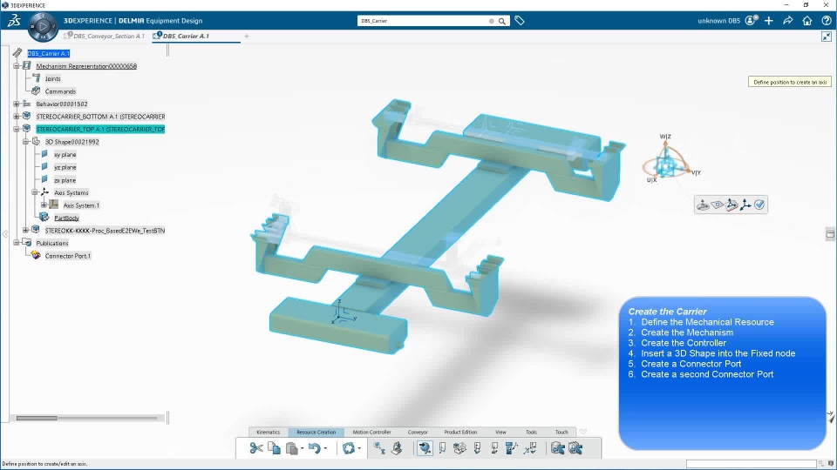The height and width of the screenshot is (470, 837).
Task: Confirm with the blue checkmark in context toolbar
Action: [759, 205]
